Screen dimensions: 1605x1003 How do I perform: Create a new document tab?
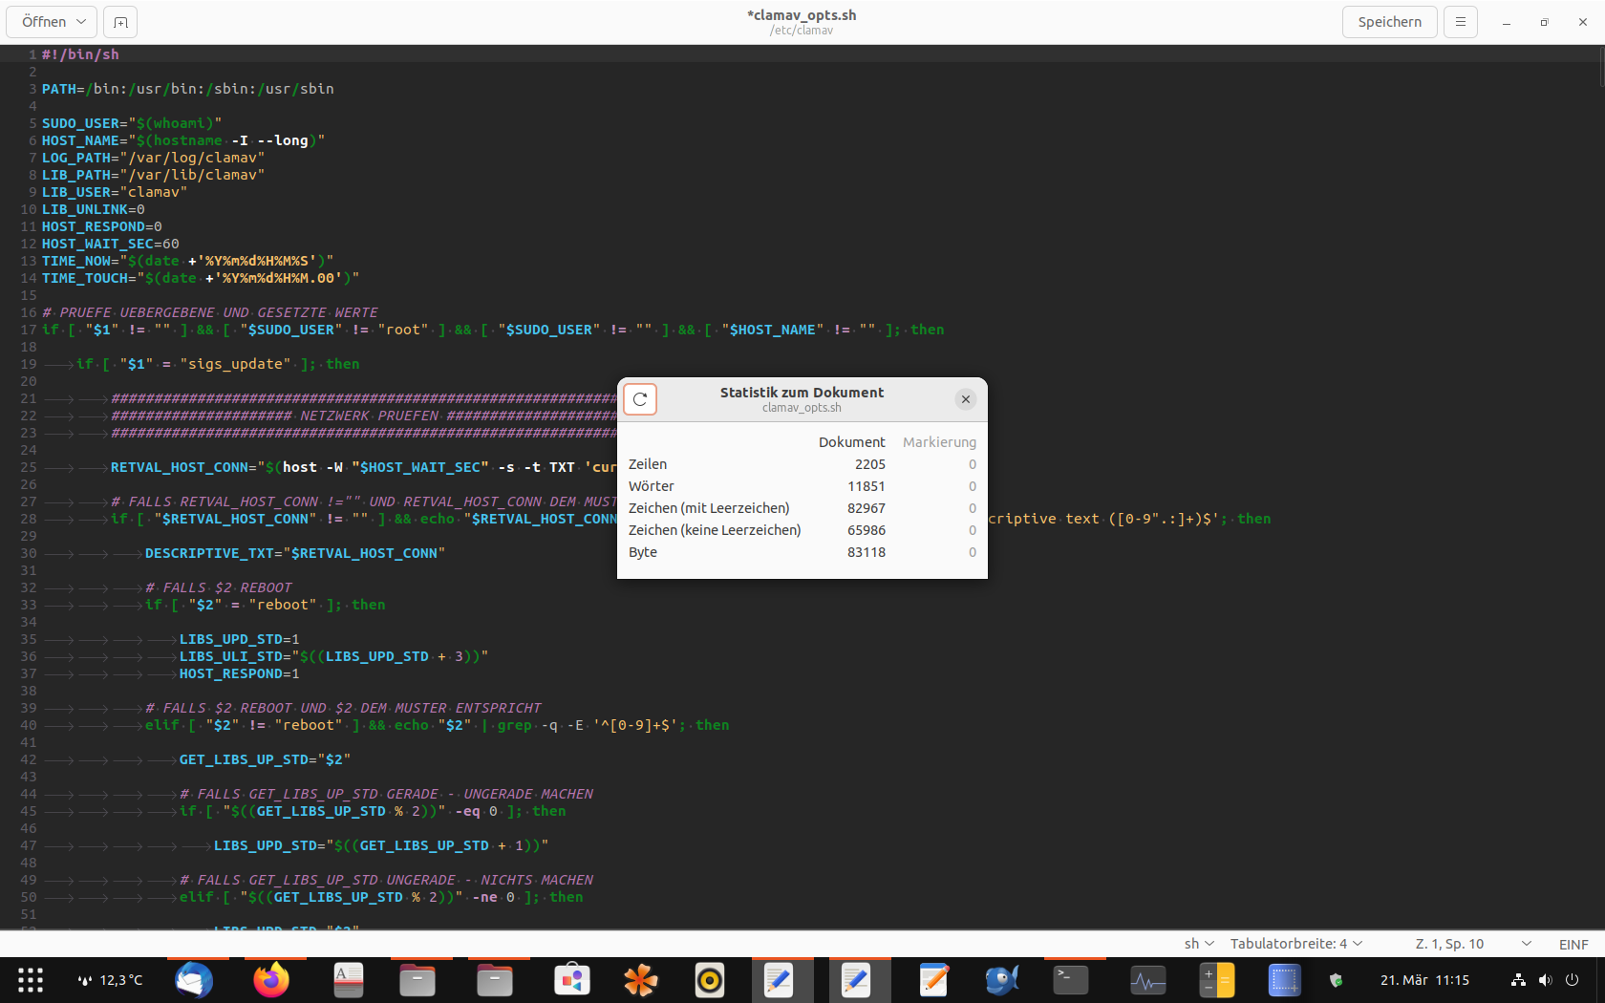(x=120, y=21)
